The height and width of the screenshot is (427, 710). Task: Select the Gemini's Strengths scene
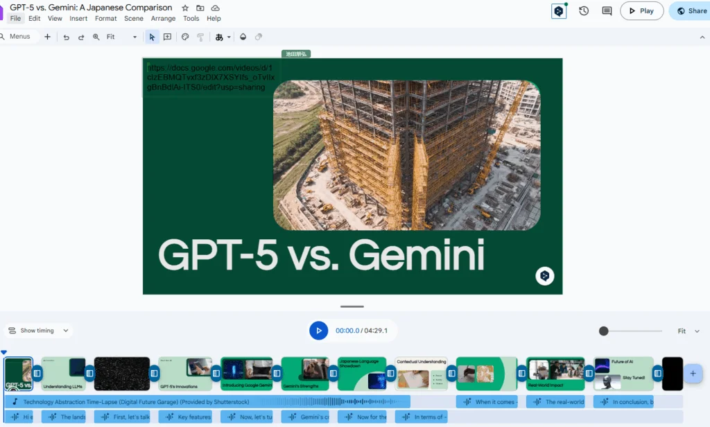pos(305,374)
